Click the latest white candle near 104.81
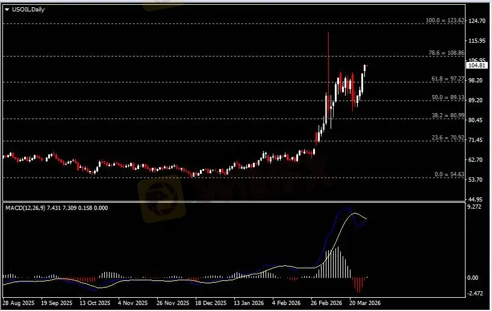This screenshot has width=492, height=311. (x=365, y=69)
